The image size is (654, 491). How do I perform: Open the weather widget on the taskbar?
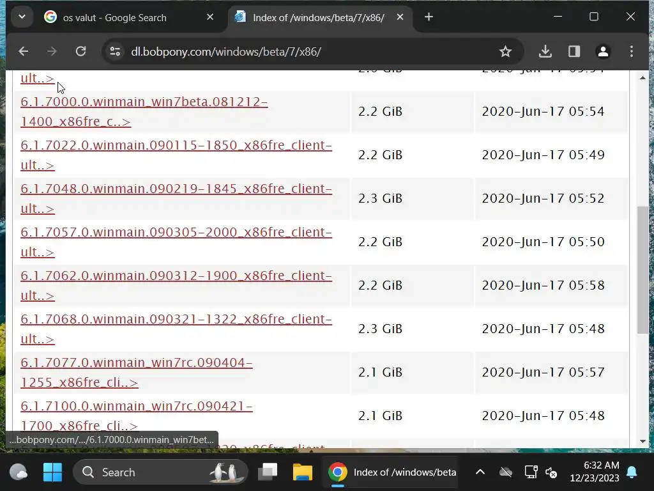[x=19, y=472]
